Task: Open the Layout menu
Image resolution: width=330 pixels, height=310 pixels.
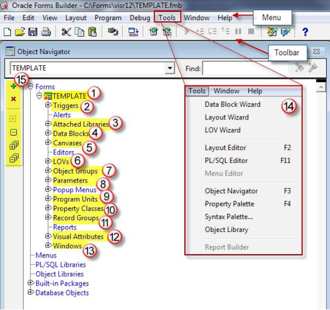Action: (x=76, y=18)
